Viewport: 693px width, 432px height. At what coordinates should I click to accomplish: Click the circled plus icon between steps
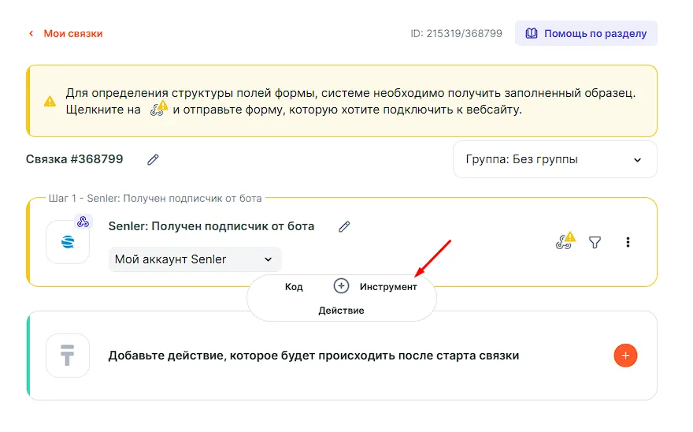click(x=341, y=286)
